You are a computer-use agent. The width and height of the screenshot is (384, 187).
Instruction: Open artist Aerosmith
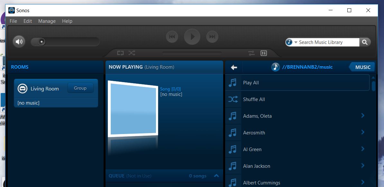point(297,132)
